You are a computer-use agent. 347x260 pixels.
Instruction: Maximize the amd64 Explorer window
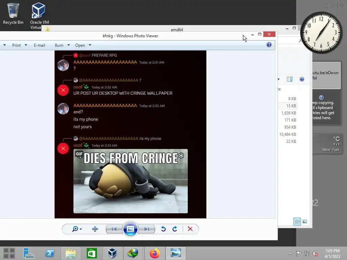294,28
